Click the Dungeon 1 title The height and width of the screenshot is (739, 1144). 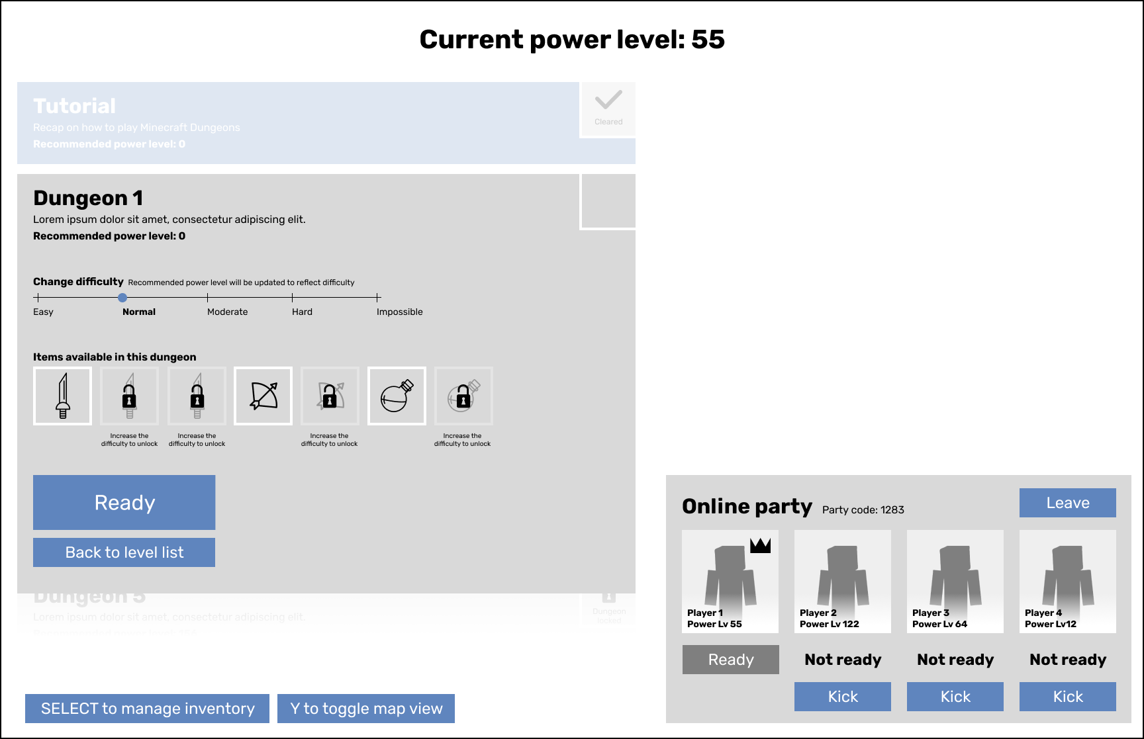tap(88, 198)
